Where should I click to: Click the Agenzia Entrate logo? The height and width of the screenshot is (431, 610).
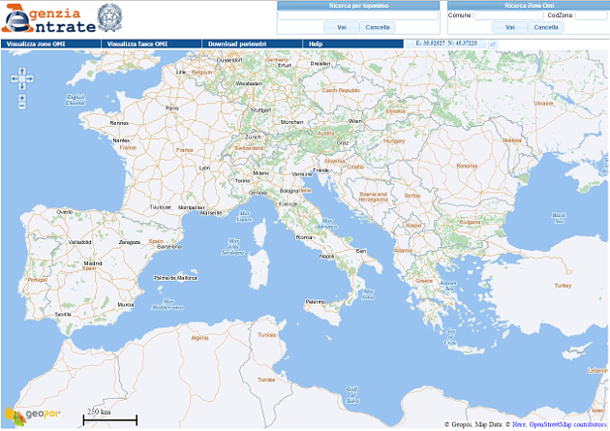point(48,18)
